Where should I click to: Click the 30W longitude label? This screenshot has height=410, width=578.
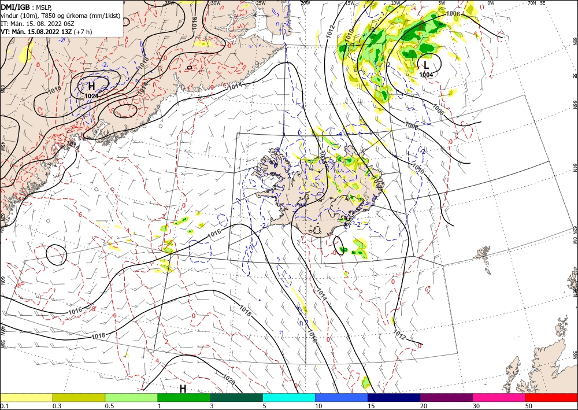[216, 2]
